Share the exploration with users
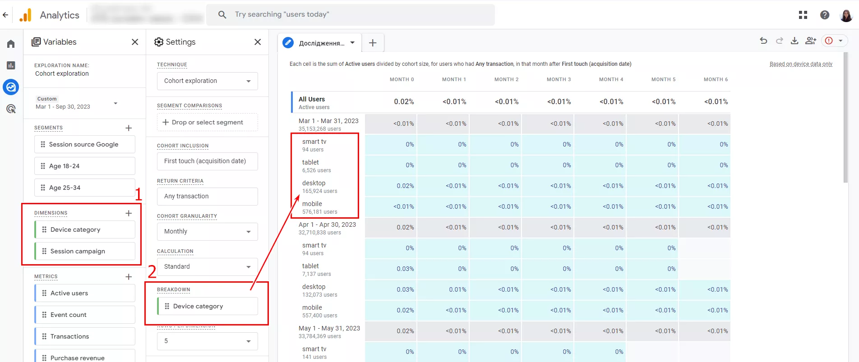 811,41
